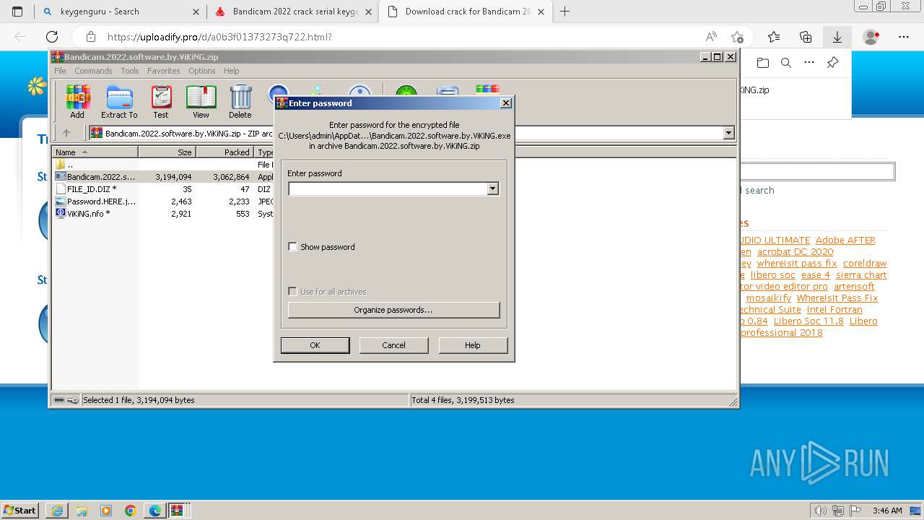Image resolution: width=924 pixels, height=520 pixels.
Task: Click WinRAR taskbar button
Action: coord(177,511)
